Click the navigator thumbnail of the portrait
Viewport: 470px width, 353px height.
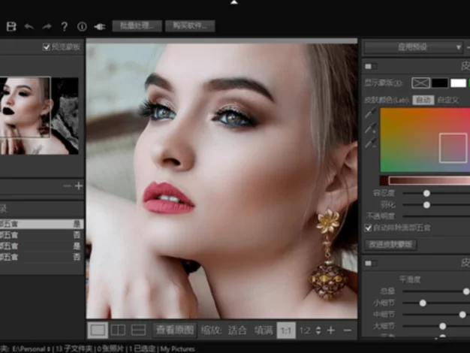click(39, 116)
